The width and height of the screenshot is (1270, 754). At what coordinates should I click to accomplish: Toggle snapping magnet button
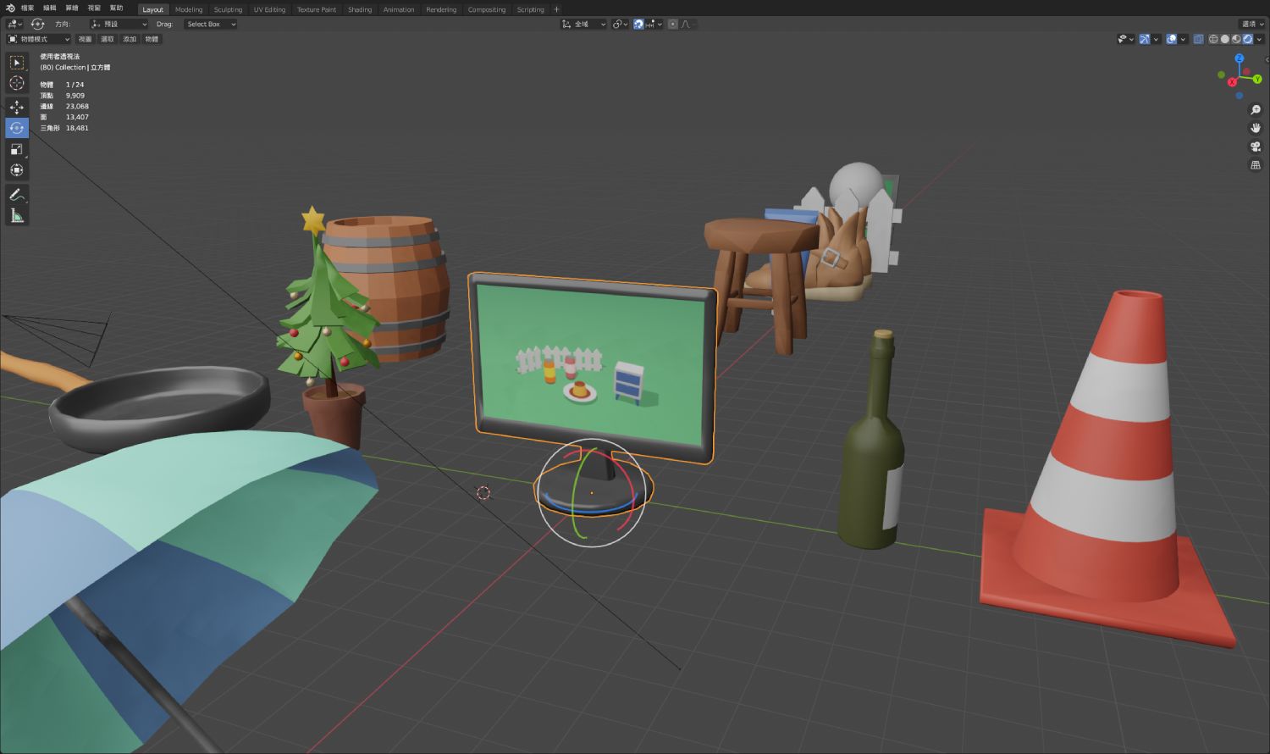click(x=638, y=24)
